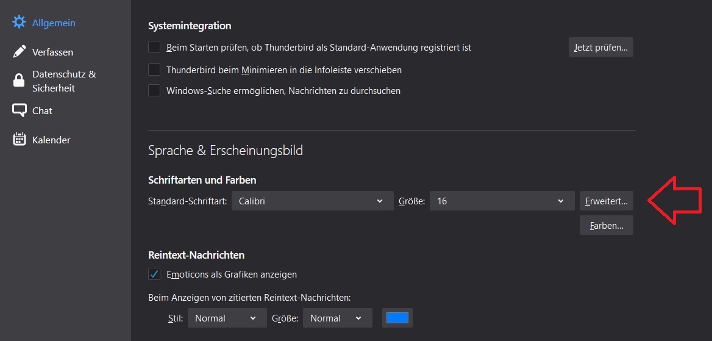The image size is (712, 341).
Task: Select the Verfassen settings category
Action: 52,52
